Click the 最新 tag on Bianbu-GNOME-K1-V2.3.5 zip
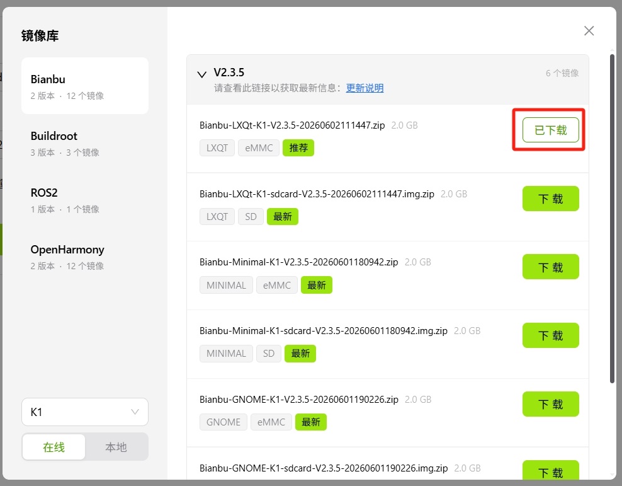 click(x=311, y=422)
